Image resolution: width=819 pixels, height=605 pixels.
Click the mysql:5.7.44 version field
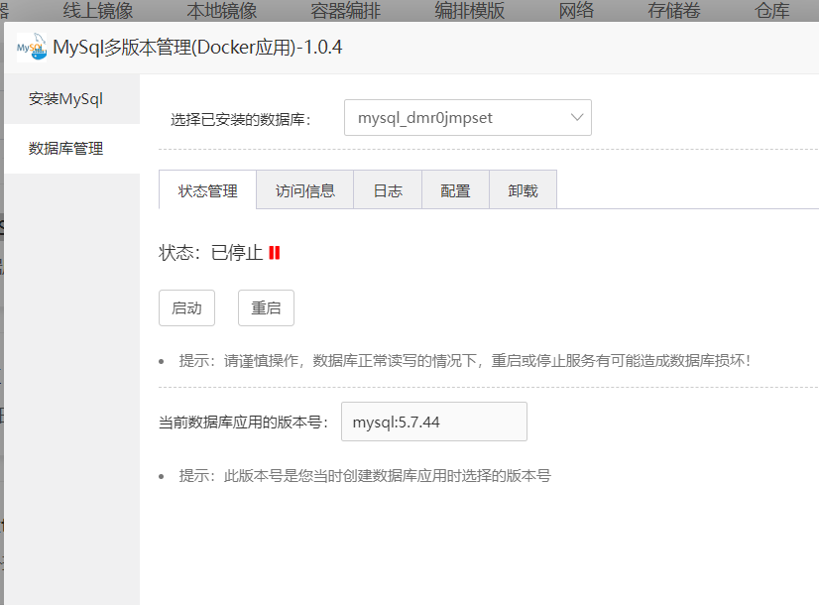coord(434,422)
